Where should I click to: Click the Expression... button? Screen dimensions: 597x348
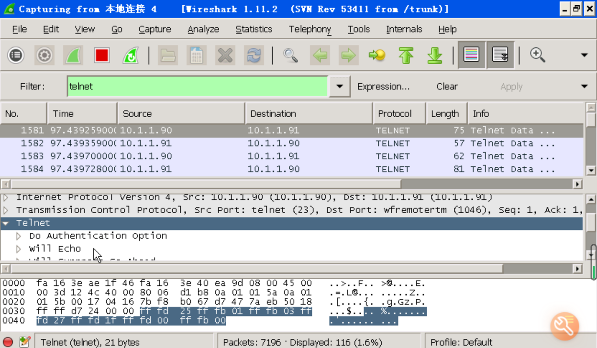[383, 87]
